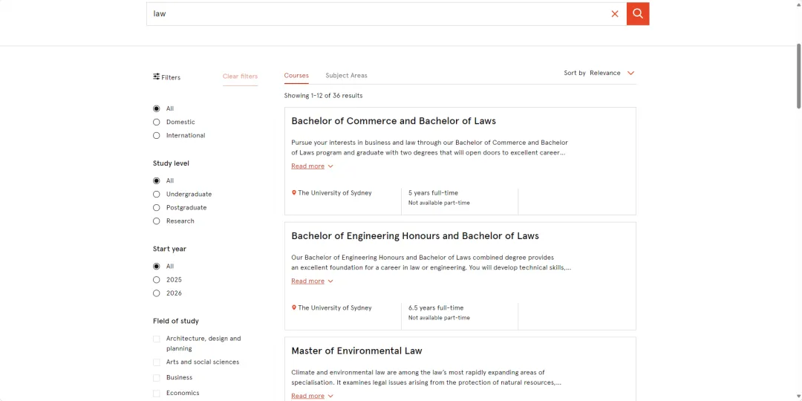Click location pin beside first University of Sydney
The height and width of the screenshot is (401, 802).
coord(294,193)
